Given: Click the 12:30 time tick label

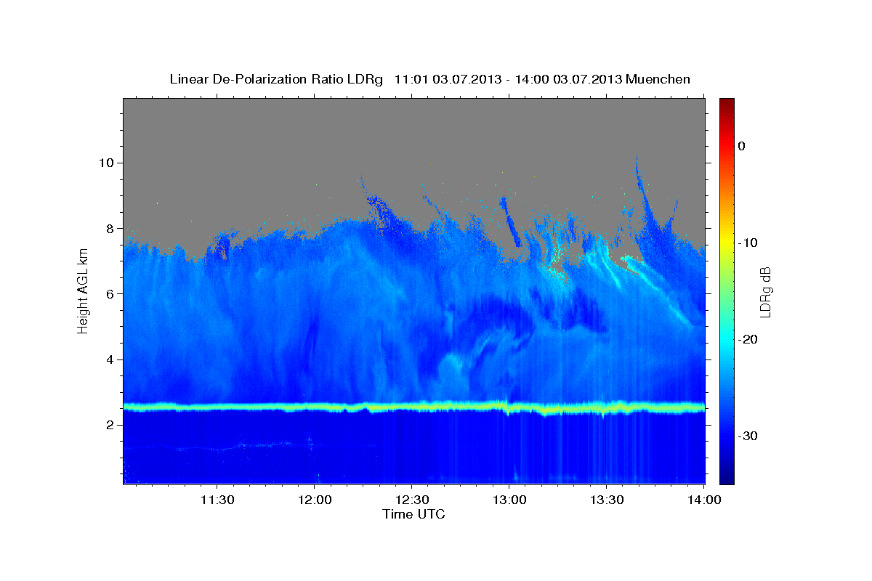Looking at the screenshot, I should (412, 500).
